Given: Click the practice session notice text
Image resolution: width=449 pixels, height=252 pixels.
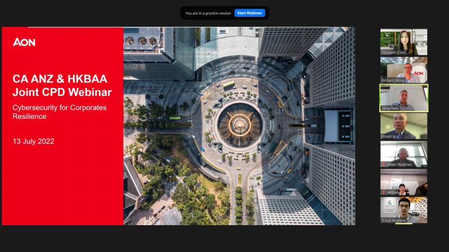Looking at the screenshot, I should point(208,13).
